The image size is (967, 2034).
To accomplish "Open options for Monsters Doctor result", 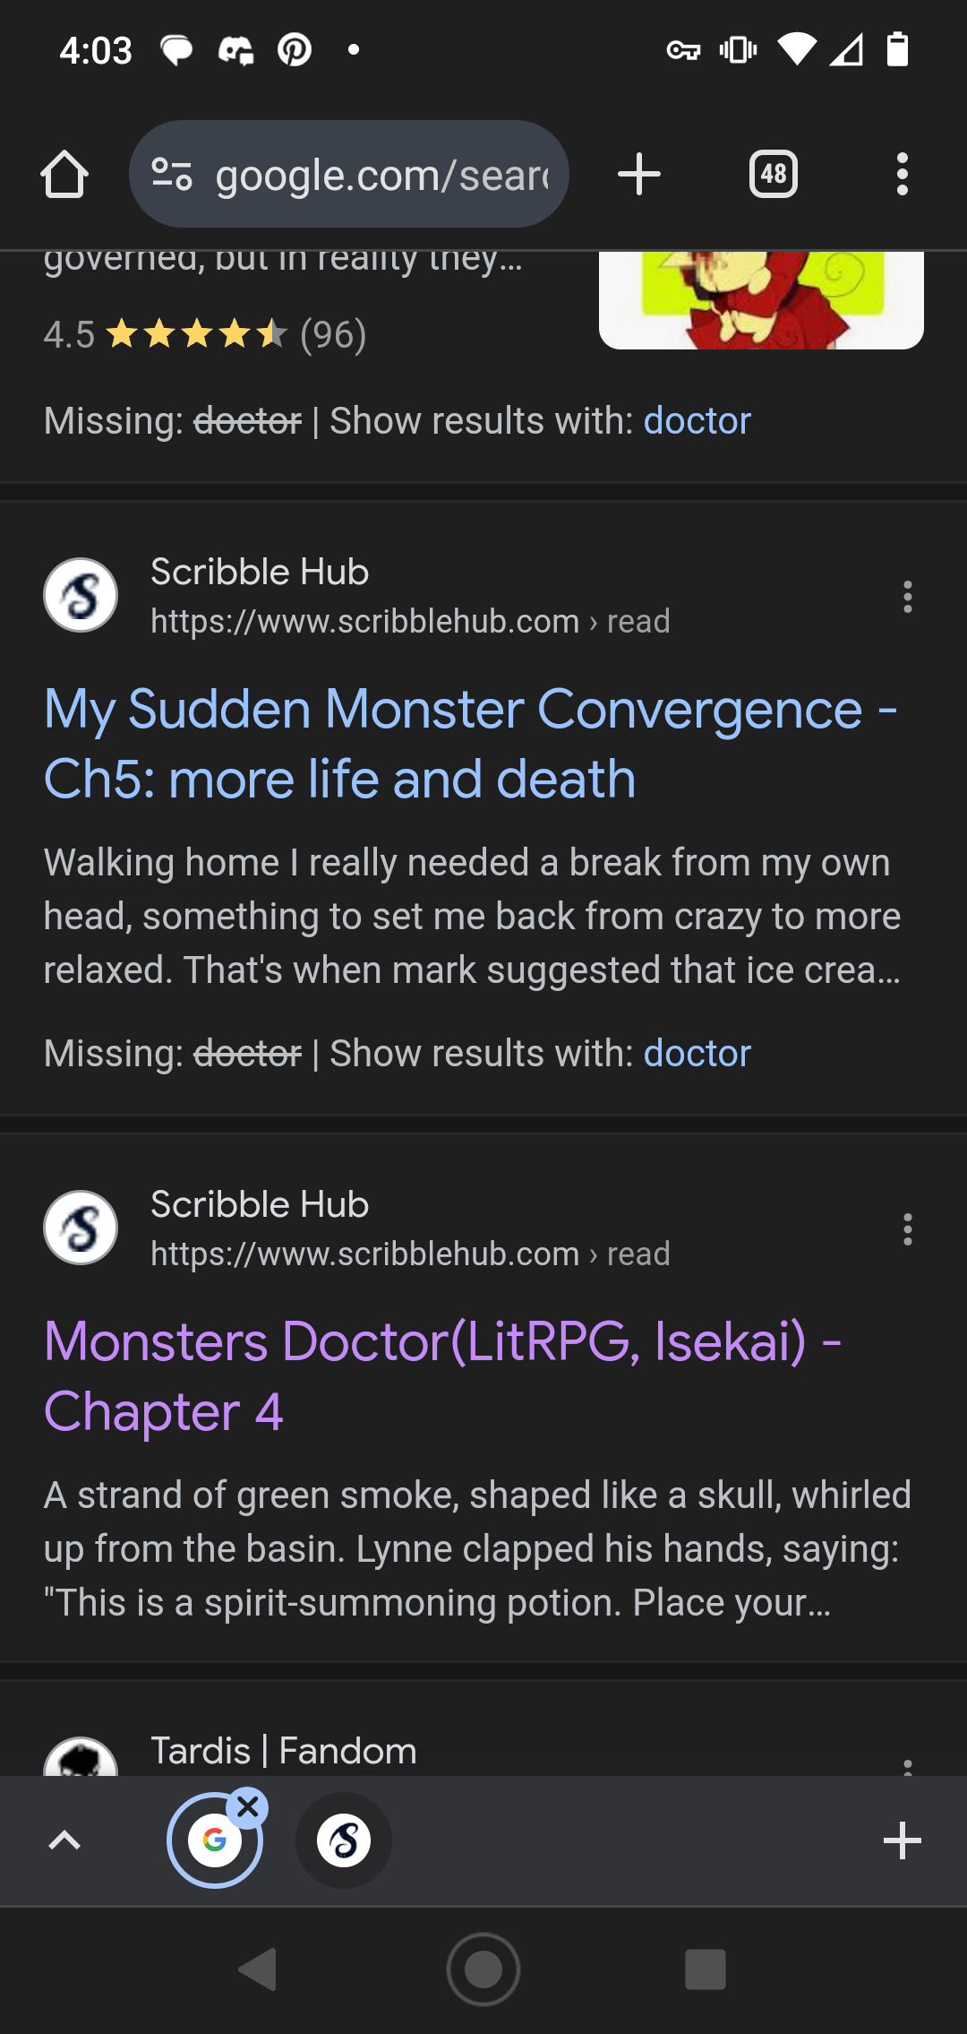I will pyautogui.click(x=908, y=1229).
